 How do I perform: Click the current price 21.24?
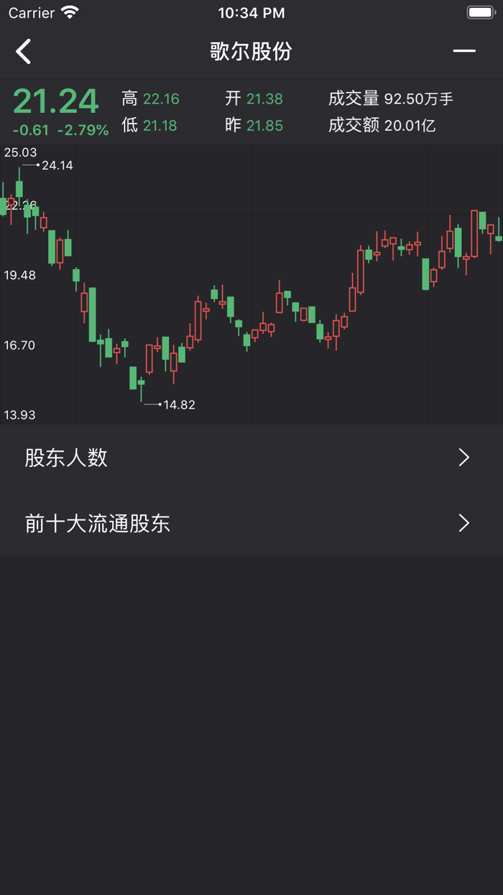(x=55, y=101)
